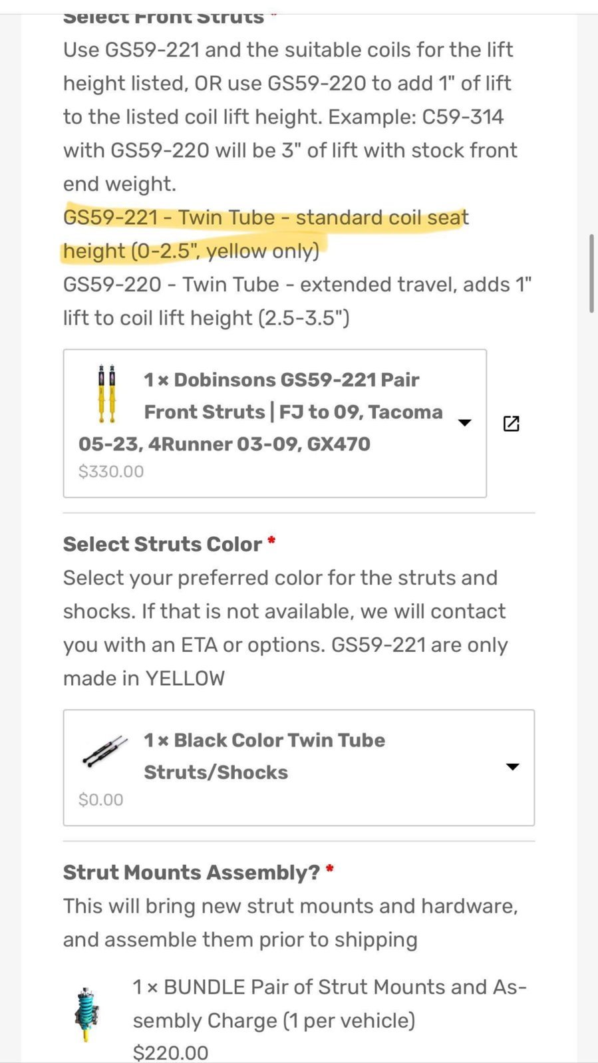Click red asterisk next to Strut Mounts Assembly
Viewport: 598px width, 1063px height.
click(x=330, y=869)
